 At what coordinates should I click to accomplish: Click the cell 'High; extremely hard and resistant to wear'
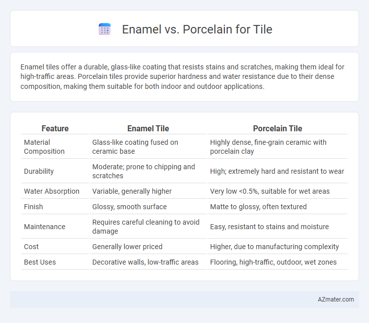tap(277, 171)
